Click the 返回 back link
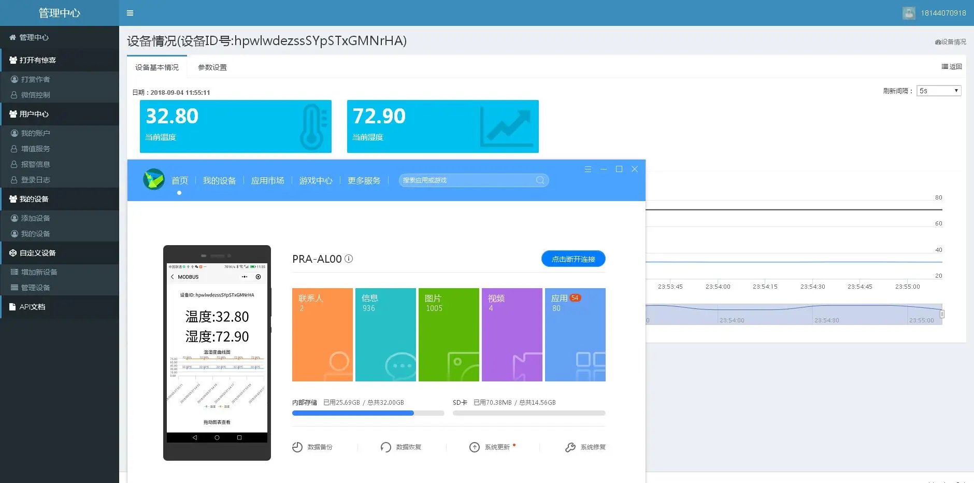The width and height of the screenshot is (974, 483). [x=952, y=67]
